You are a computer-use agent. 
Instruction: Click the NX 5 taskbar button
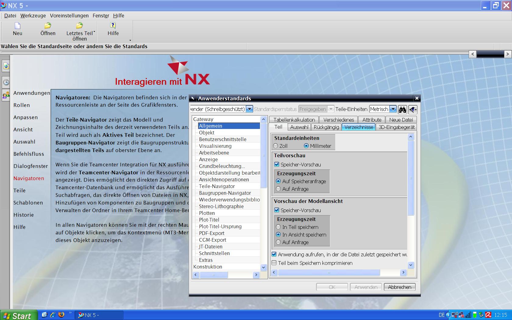[100, 315]
